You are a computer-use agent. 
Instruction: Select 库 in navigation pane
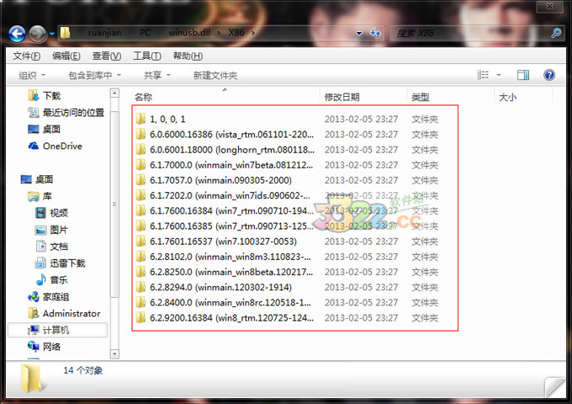pyautogui.click(x=40, y=196)
